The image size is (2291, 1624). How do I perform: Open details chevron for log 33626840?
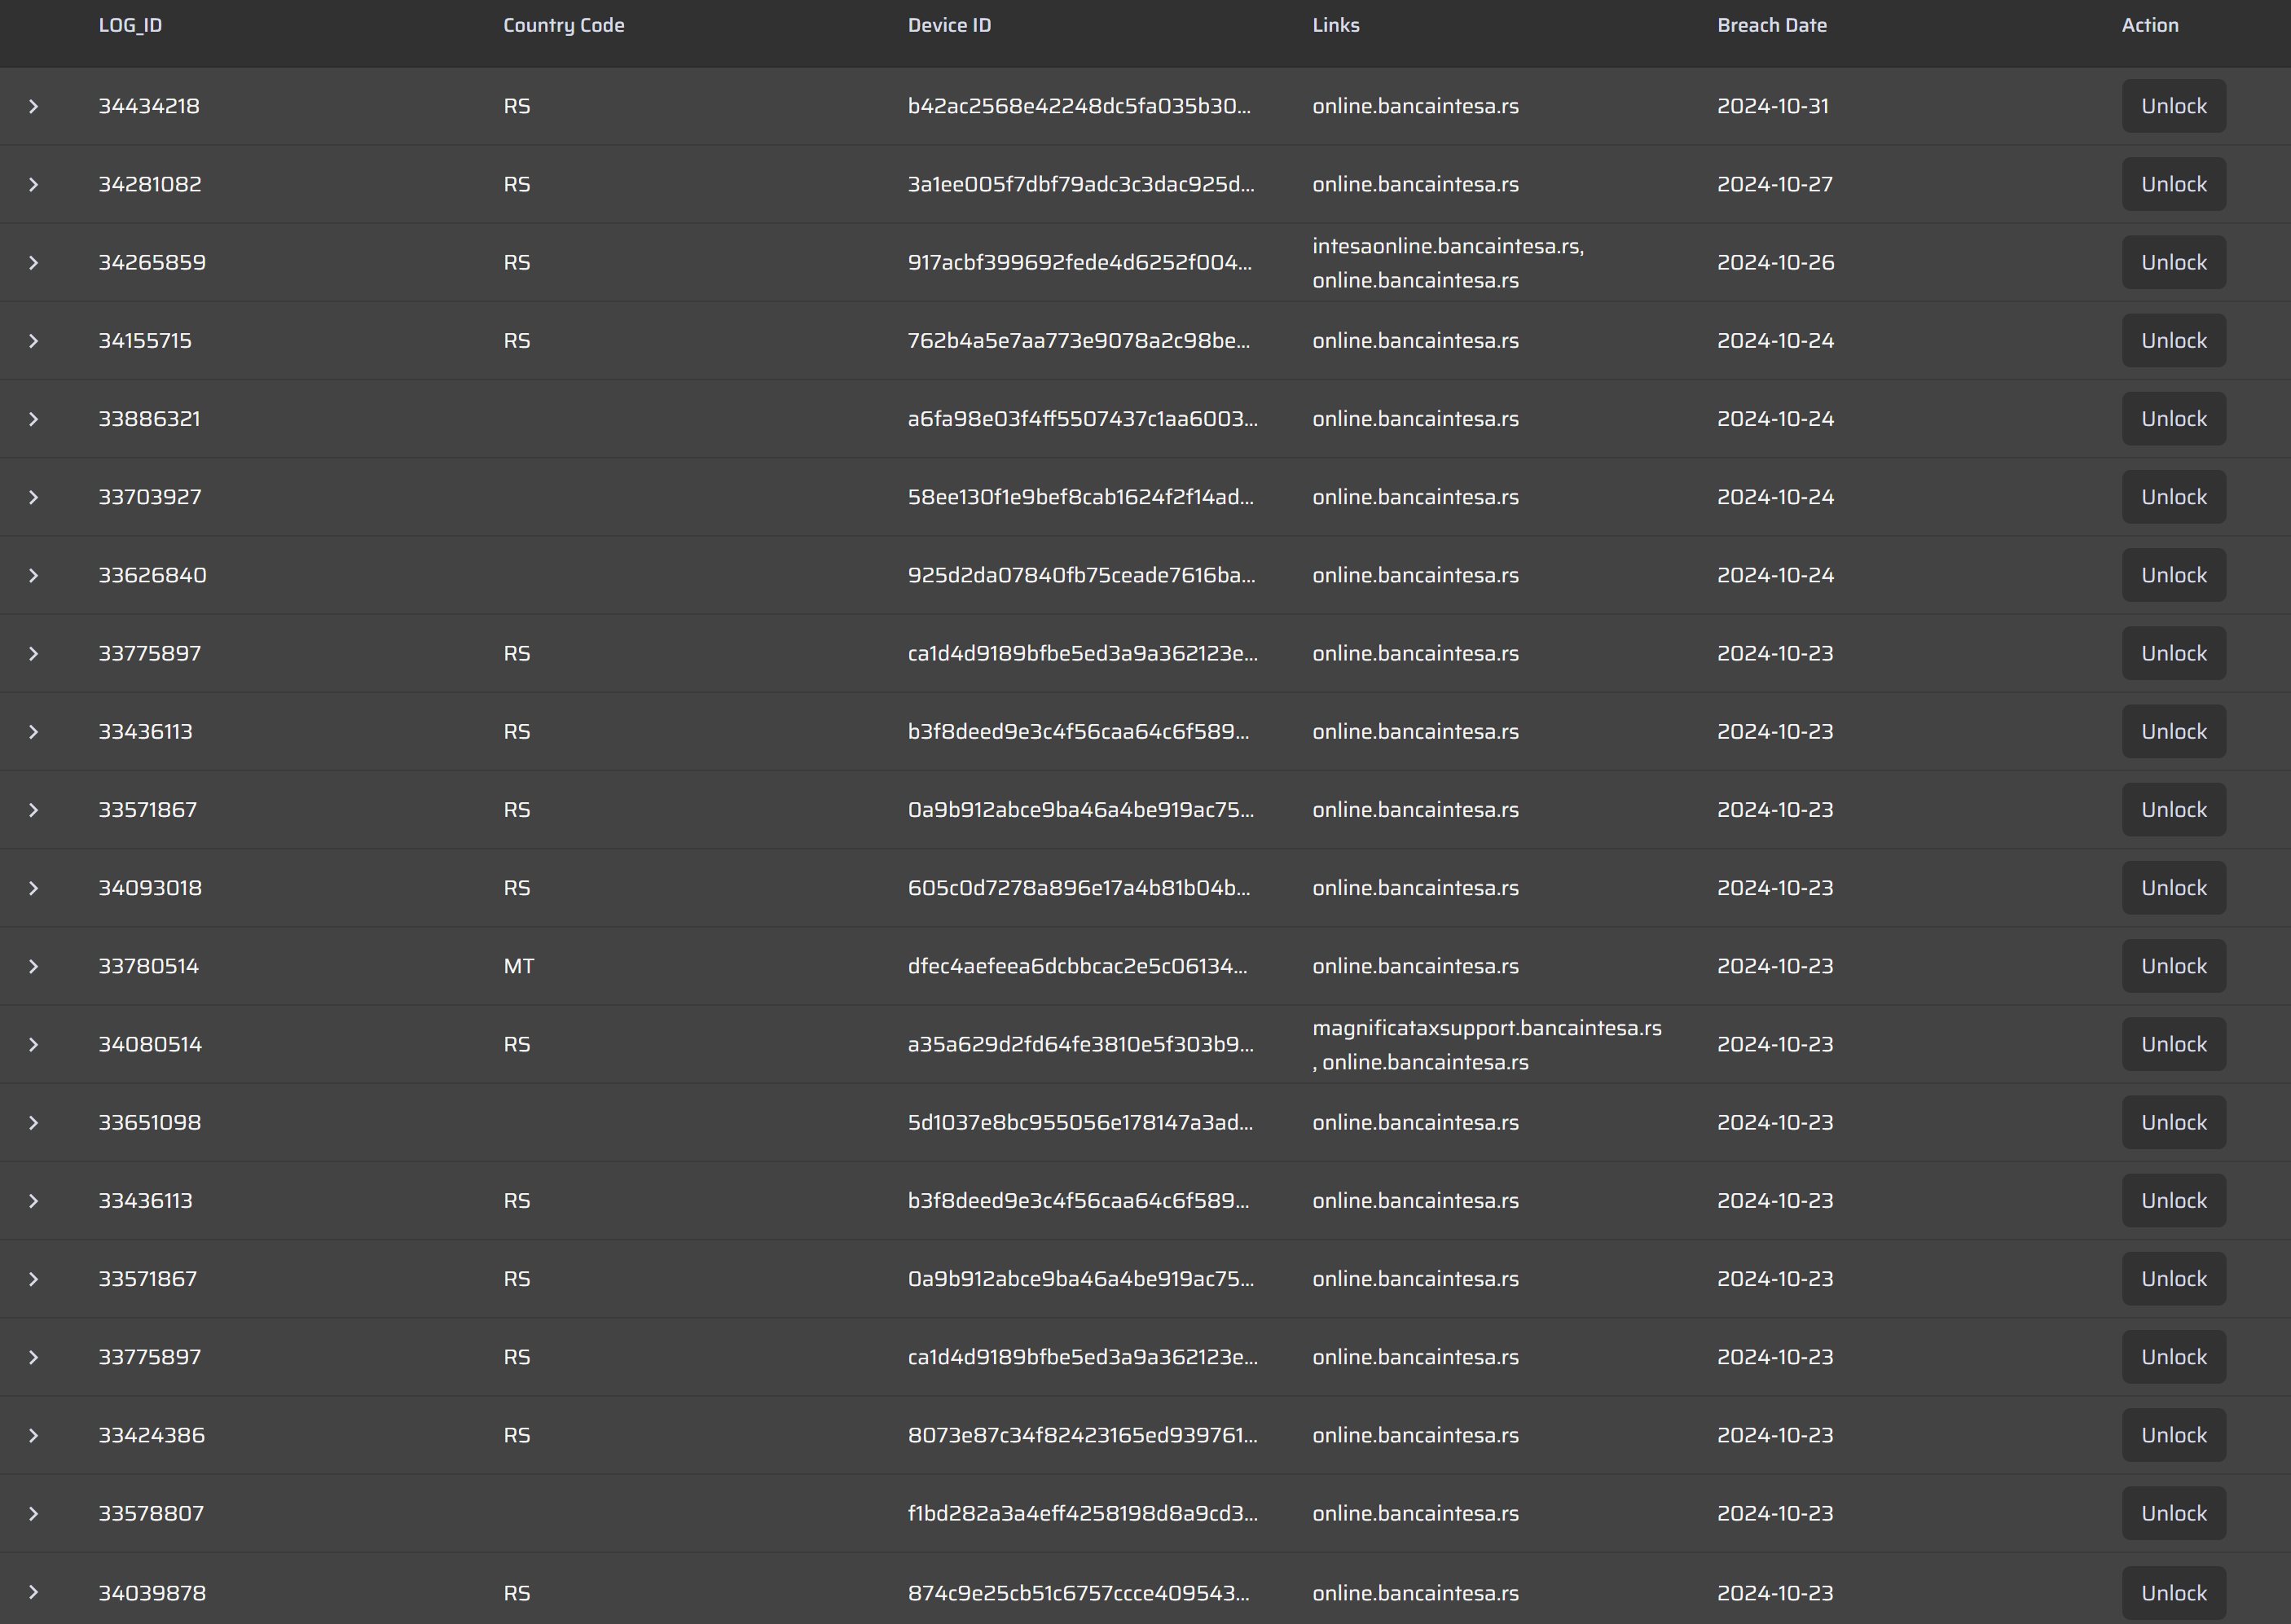pos(33,575)
